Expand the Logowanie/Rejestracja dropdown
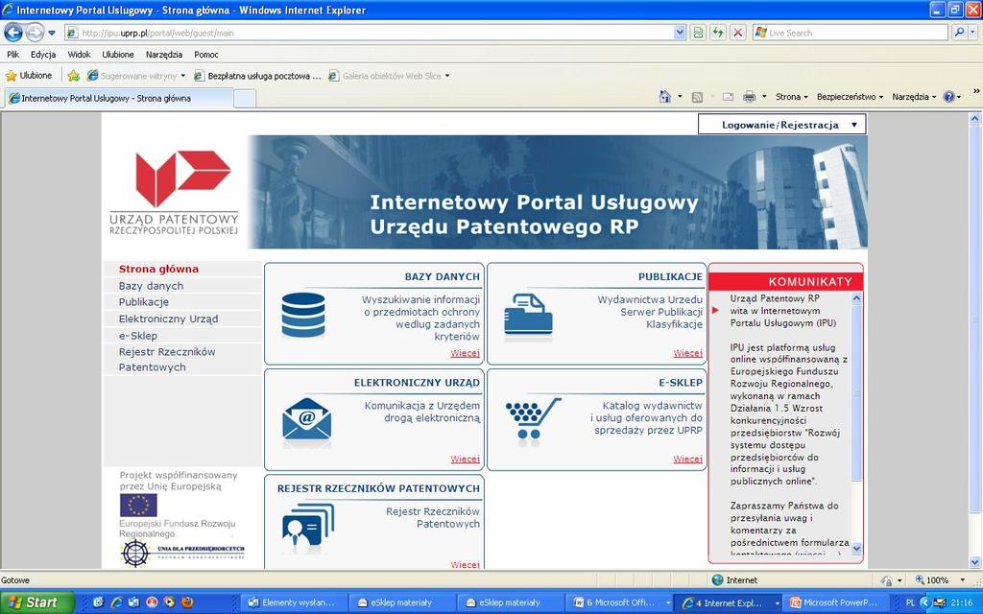 click(x=781, y=125)
